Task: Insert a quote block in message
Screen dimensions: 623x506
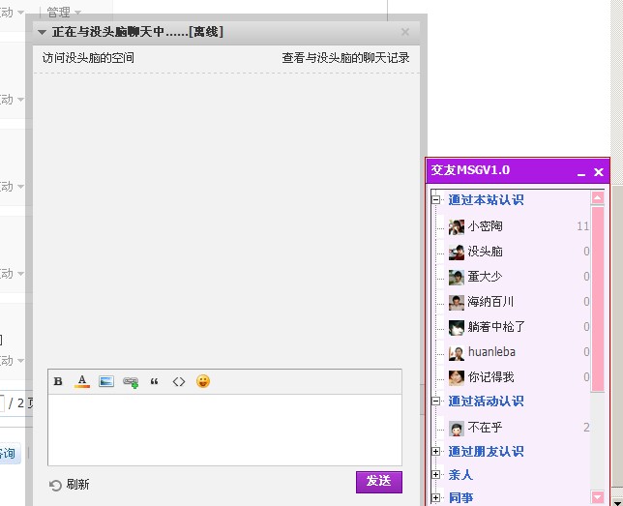Action: tap(154, 382)
